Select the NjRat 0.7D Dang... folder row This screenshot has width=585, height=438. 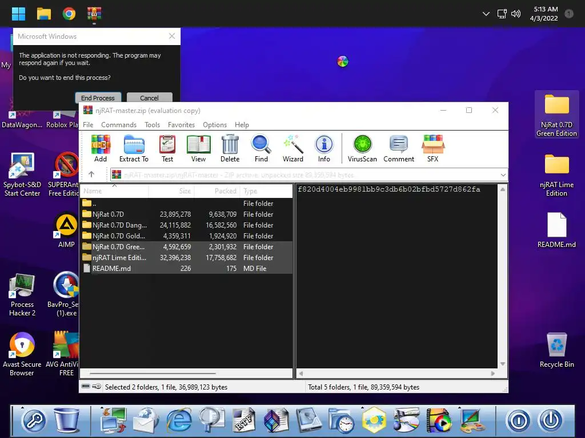(186, 225)
